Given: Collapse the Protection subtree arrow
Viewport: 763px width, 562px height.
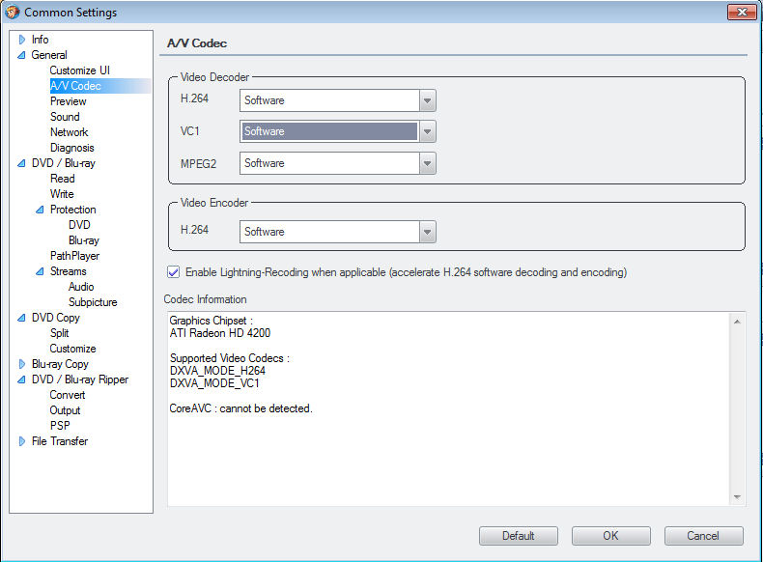Looking at the screenshot, I should tap(40, 211).
